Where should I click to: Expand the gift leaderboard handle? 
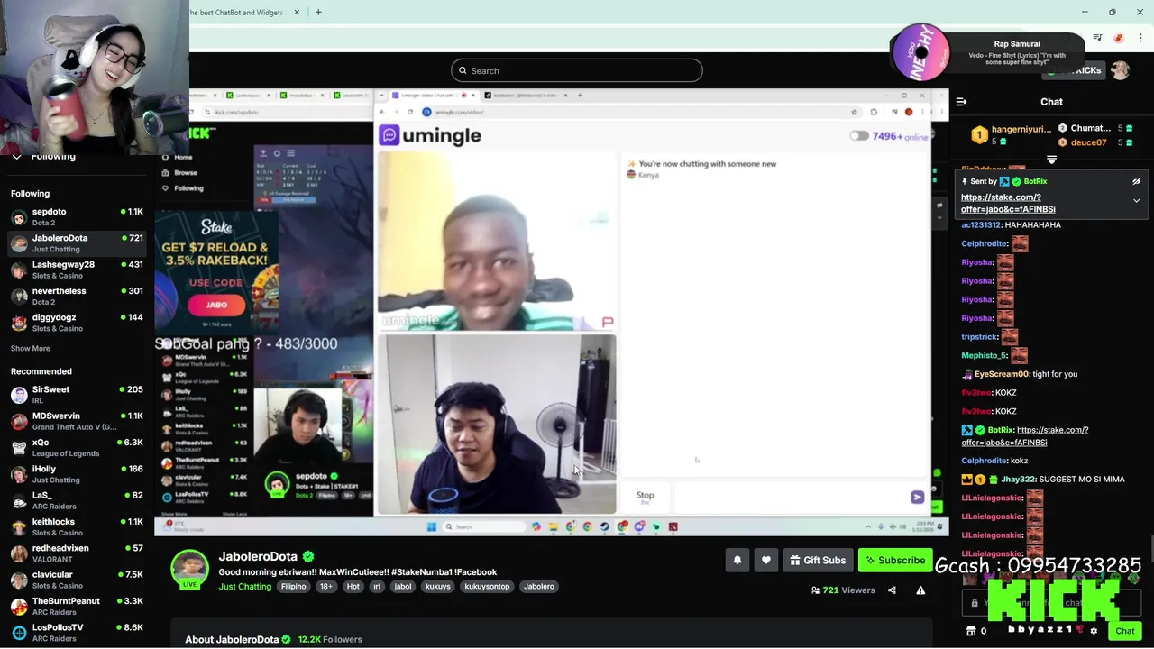point(1051,160)
